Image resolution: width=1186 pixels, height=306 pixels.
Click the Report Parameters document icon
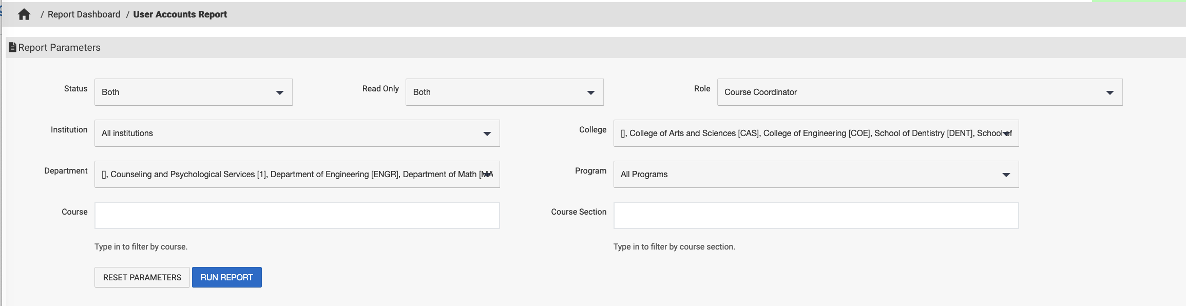pyautogui.click(x=12, y=47)
